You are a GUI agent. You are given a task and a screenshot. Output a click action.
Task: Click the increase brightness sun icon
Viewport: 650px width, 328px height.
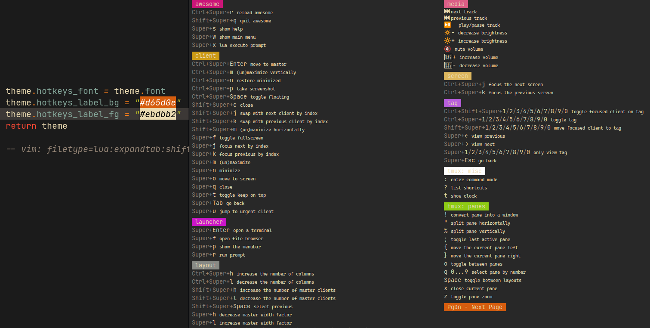pos(447,41)
